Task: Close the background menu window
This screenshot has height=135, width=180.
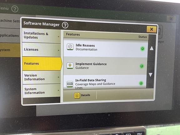Action: (171, 19)
